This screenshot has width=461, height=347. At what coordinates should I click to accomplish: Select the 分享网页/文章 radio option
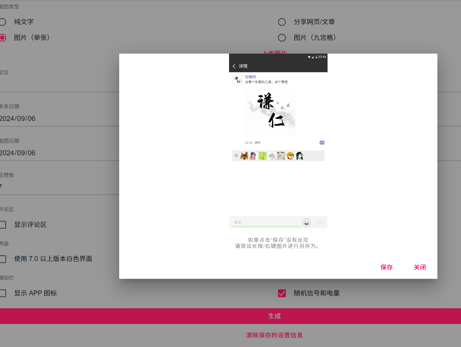pos(282,22)
